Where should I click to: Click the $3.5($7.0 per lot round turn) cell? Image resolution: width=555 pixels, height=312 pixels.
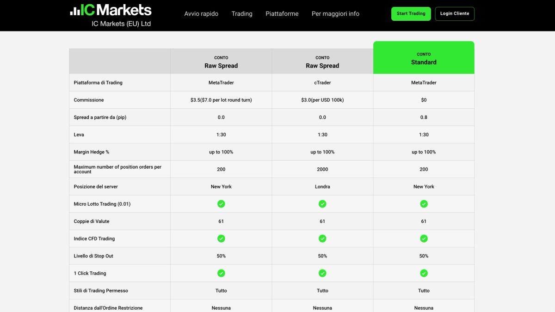221,100
